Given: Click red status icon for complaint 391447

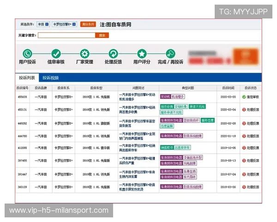Looking at the screenshot, I should pos(244,174).
